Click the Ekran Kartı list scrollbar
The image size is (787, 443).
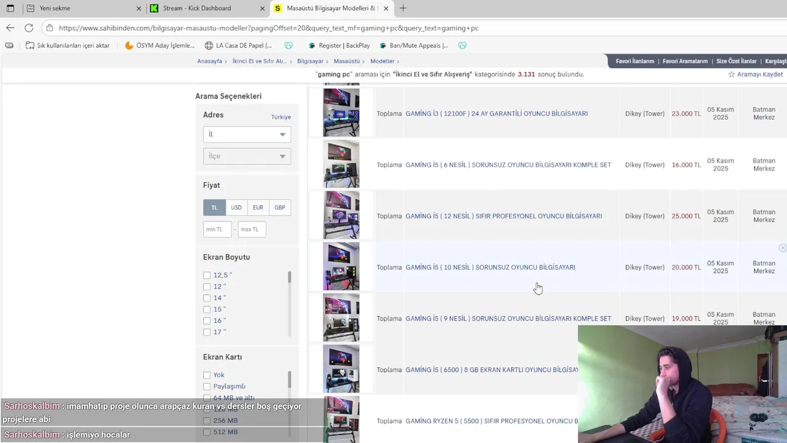(290, 379)
